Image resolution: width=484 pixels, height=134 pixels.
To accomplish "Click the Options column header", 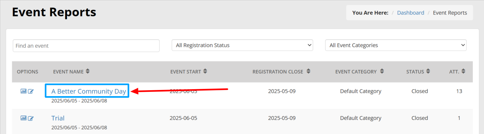I will pyautogui.click(x=28, y=72).
